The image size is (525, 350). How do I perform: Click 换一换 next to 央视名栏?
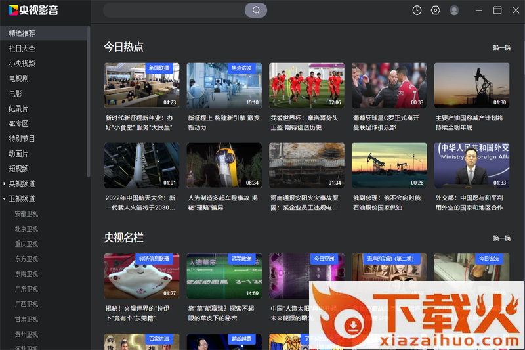point(501,238)
